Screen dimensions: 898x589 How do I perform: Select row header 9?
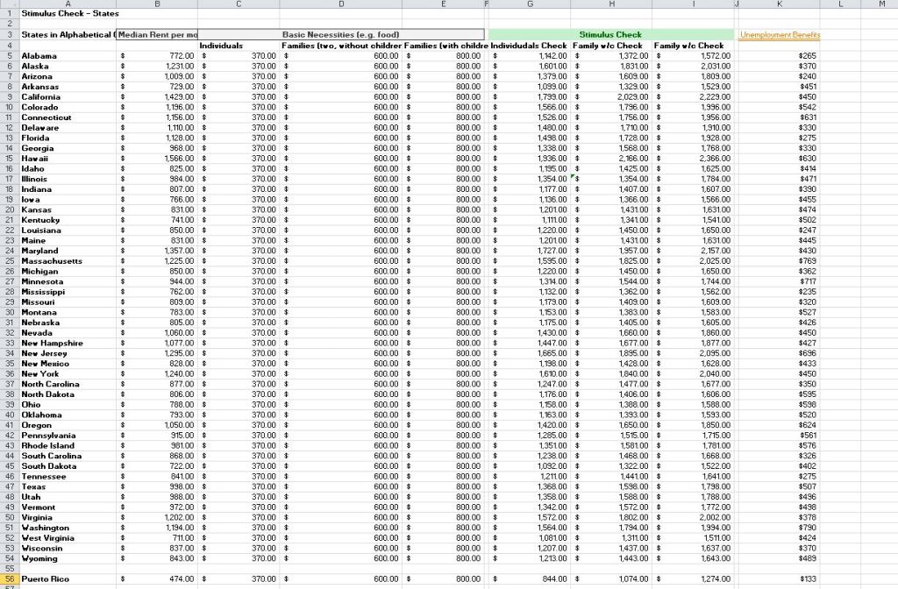pos(9,96)
